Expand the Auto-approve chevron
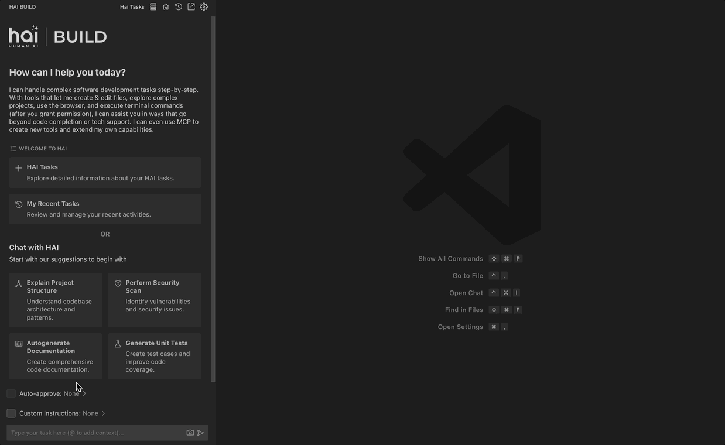The image size is (725, 445). click(84, 393)
